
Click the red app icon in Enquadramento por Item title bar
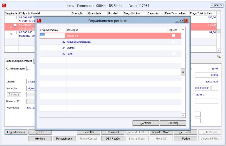coord(39,21)
